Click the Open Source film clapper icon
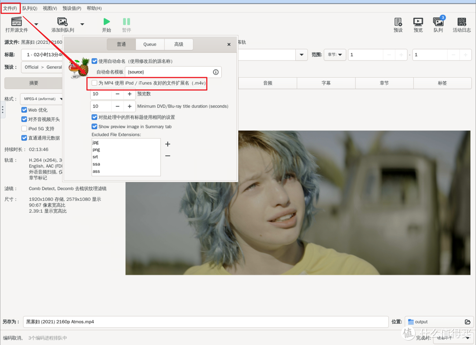The width and height of the screenshot is (476, 345). click(x=17, y=22)
